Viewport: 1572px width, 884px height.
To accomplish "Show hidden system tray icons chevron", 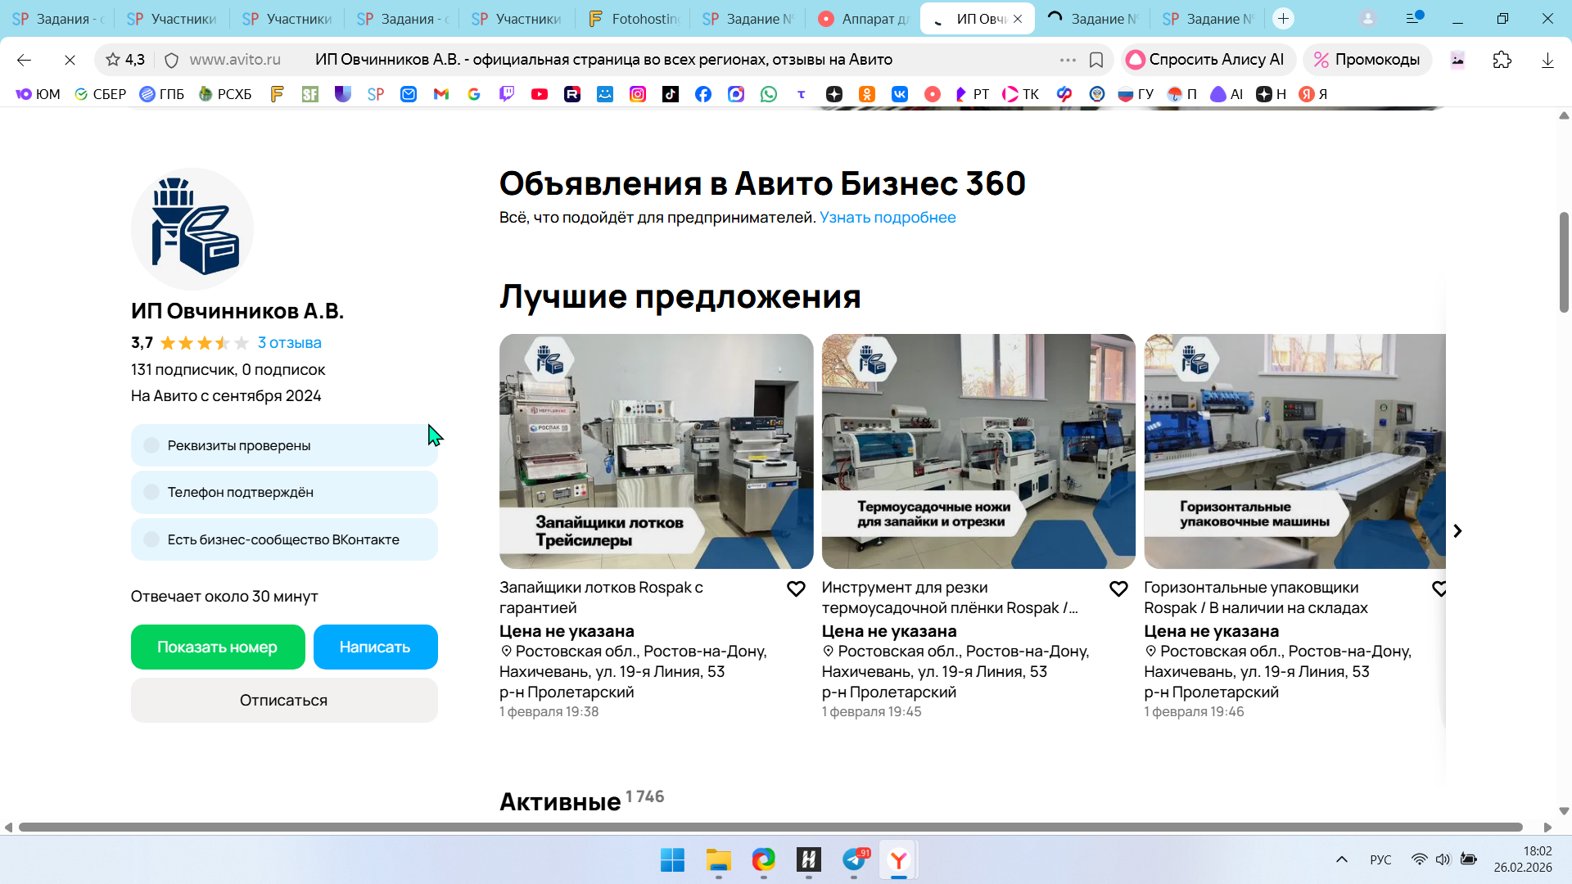I will point(1341,859).
